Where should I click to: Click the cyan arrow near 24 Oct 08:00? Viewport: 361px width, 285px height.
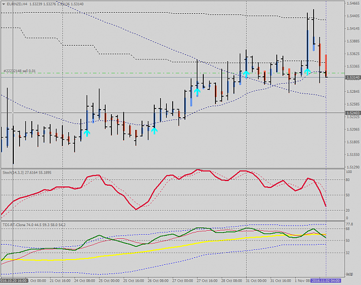87,133
